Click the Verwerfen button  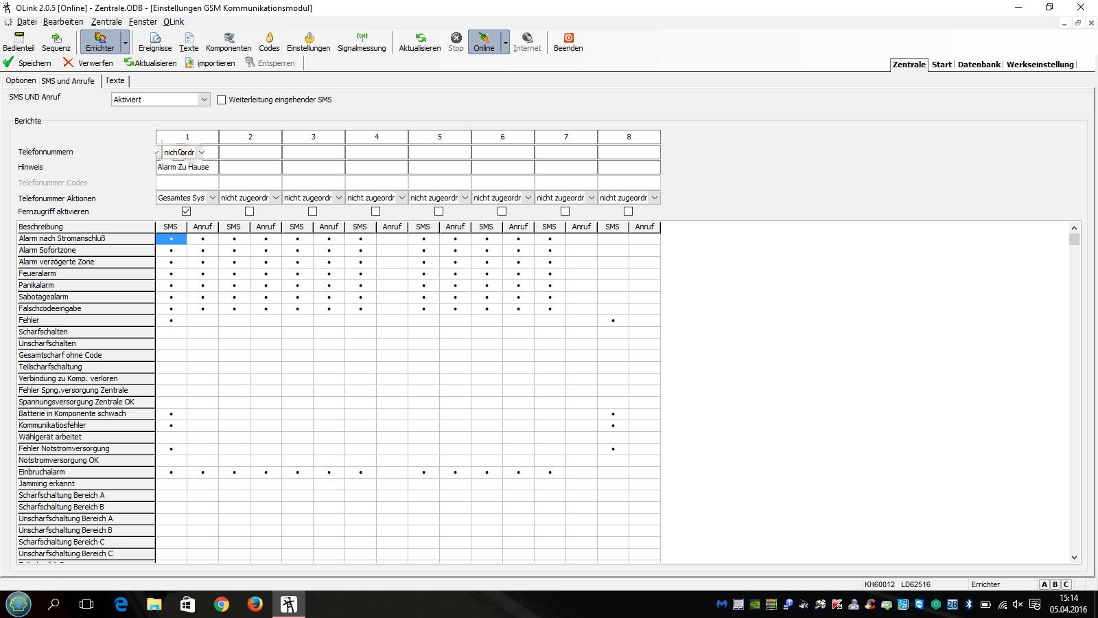88,63
